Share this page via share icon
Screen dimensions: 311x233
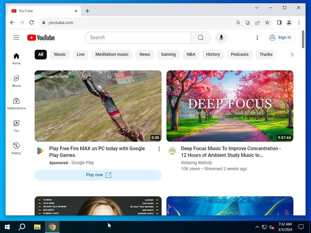tap(258, 22)
